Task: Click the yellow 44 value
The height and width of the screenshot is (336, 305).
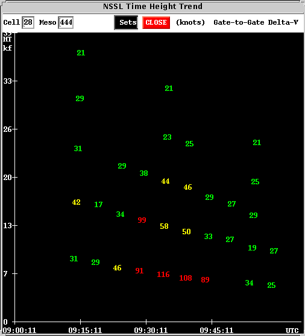Action: [x=166, y=181]
